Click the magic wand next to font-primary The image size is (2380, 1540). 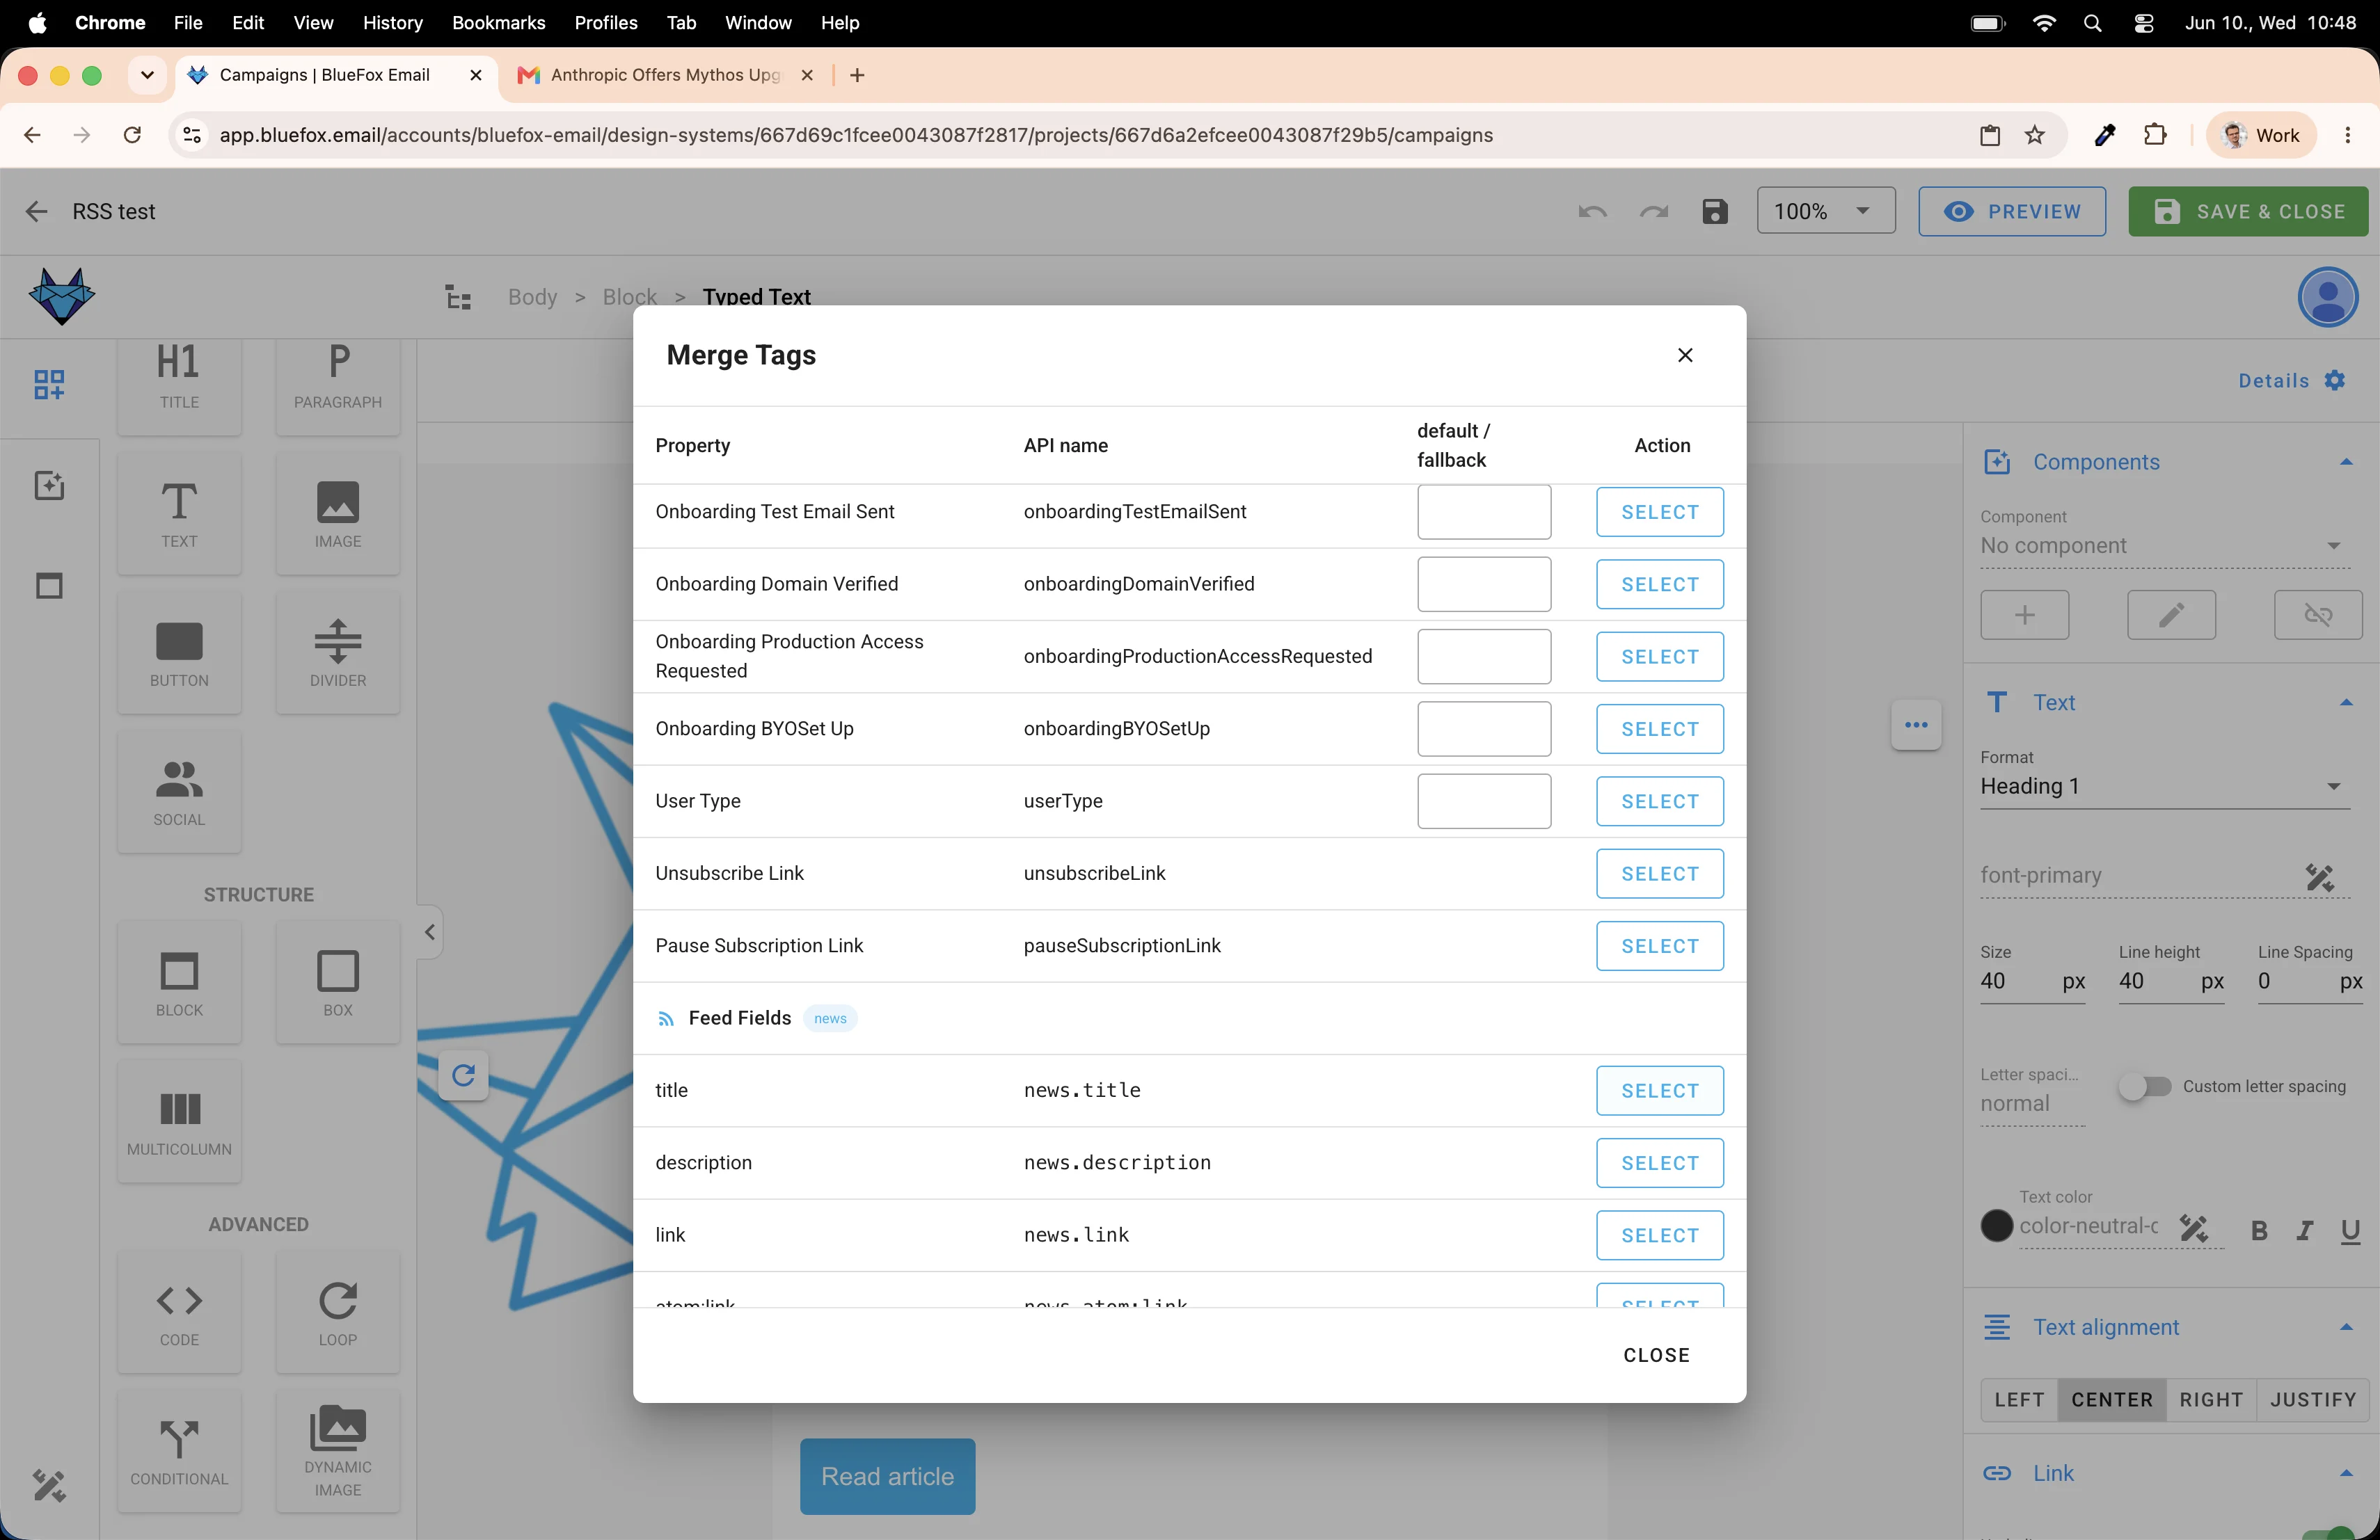[2319, 877]
